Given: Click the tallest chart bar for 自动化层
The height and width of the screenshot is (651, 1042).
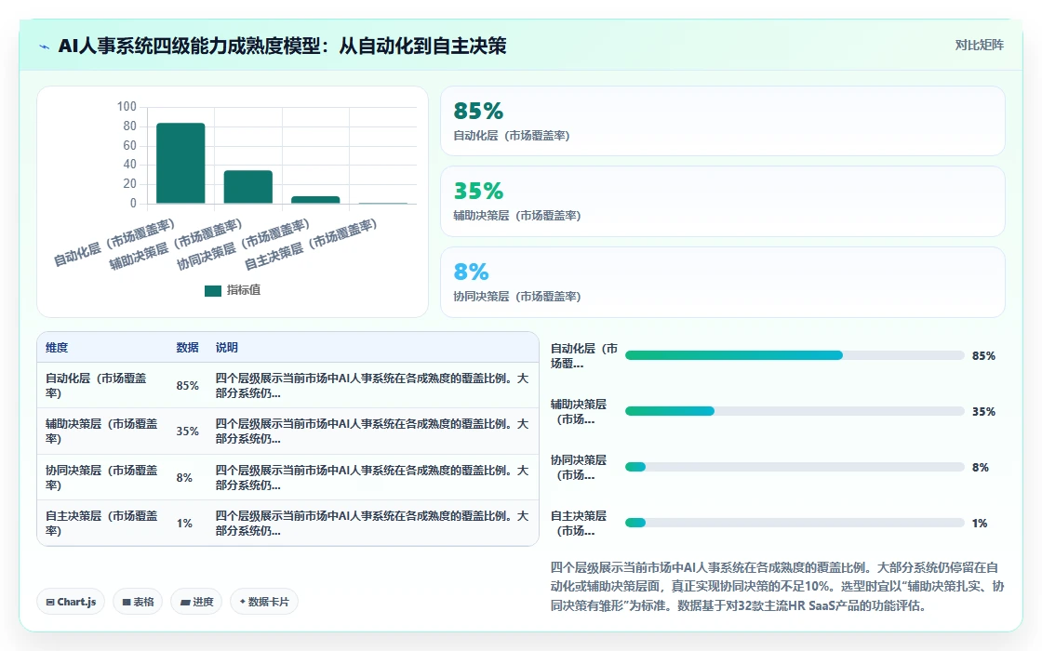Looking at the screenshot, I should [180, 163].
